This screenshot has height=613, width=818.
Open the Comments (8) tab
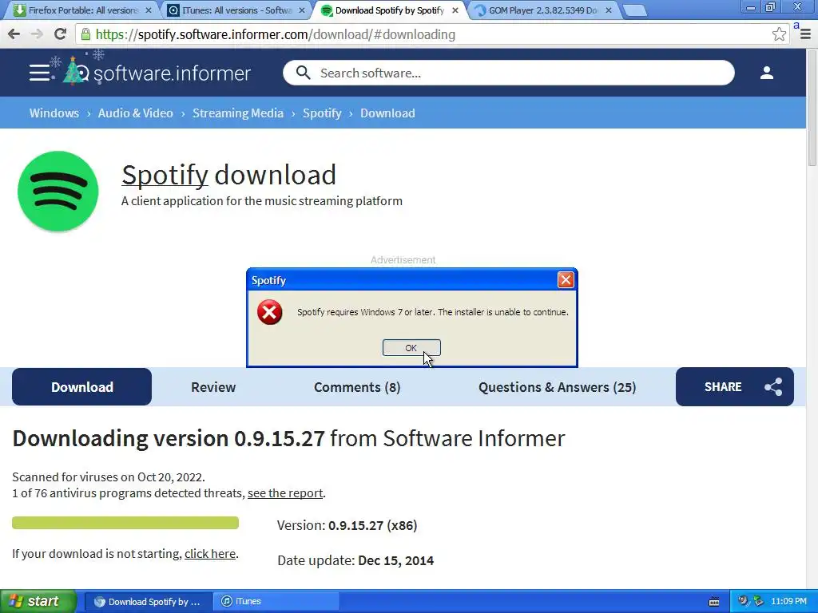coord(357,387)
